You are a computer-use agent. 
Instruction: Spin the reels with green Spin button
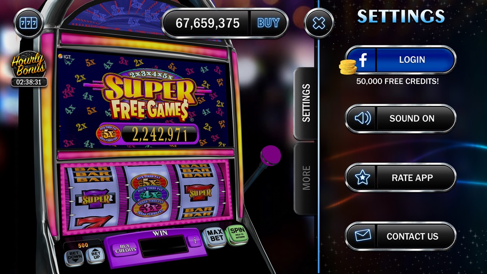point(238,235)
